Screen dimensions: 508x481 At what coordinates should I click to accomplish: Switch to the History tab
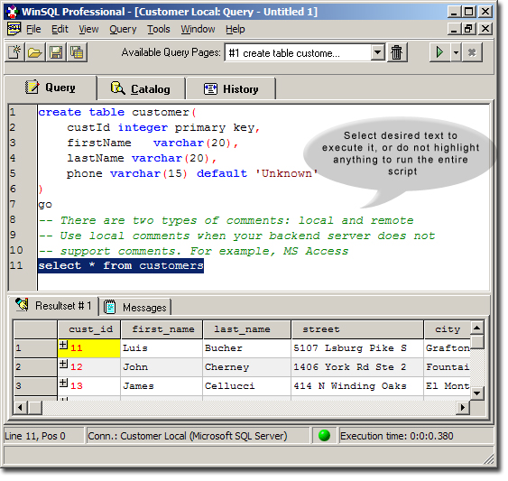tap(231, 88)
